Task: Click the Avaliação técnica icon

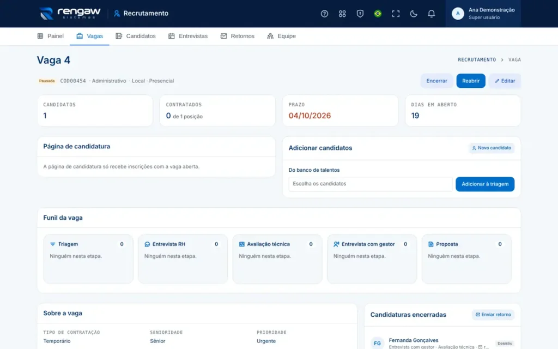Action: point(241,244)
